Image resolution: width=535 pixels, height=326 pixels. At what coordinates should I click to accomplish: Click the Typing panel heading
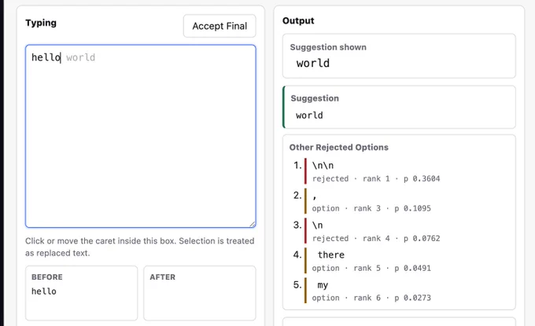tap(41, 23)
